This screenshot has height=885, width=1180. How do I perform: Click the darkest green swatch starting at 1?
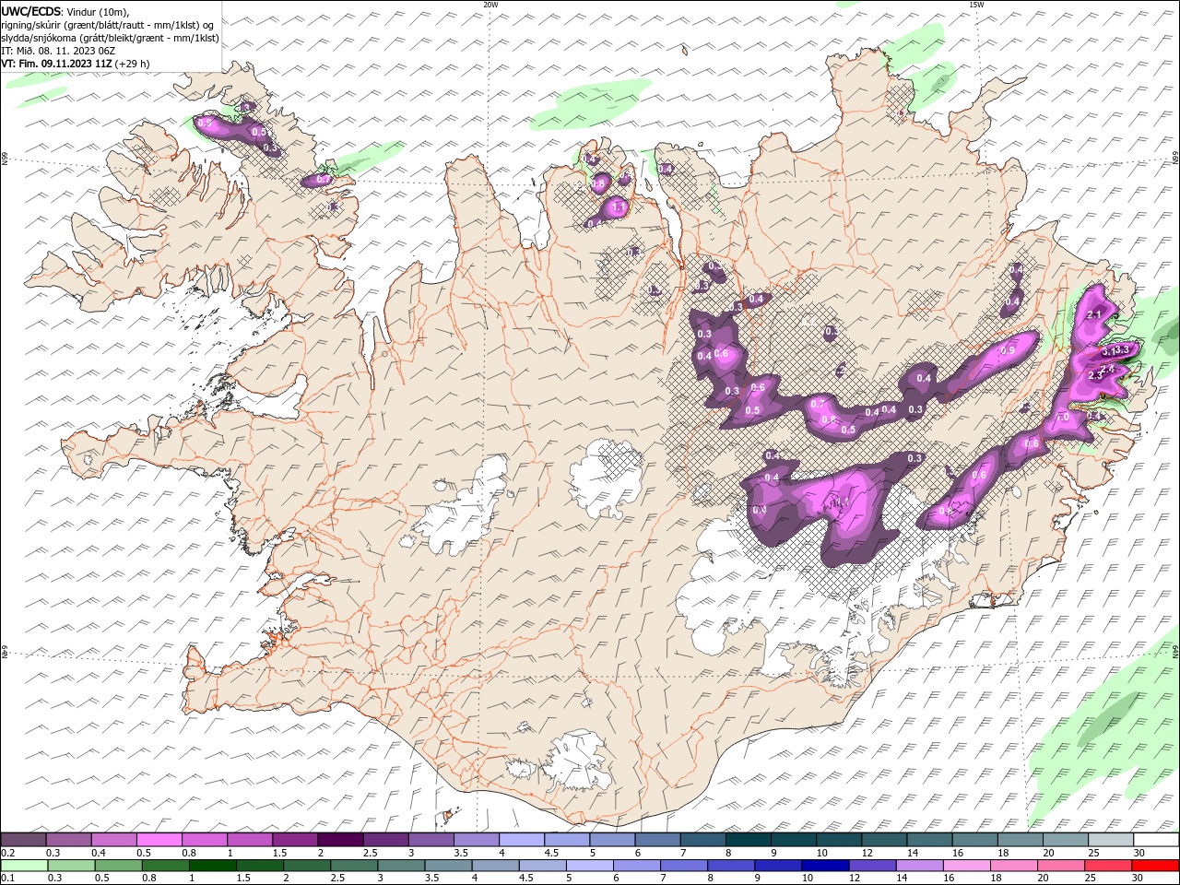[x=212, y=866]
